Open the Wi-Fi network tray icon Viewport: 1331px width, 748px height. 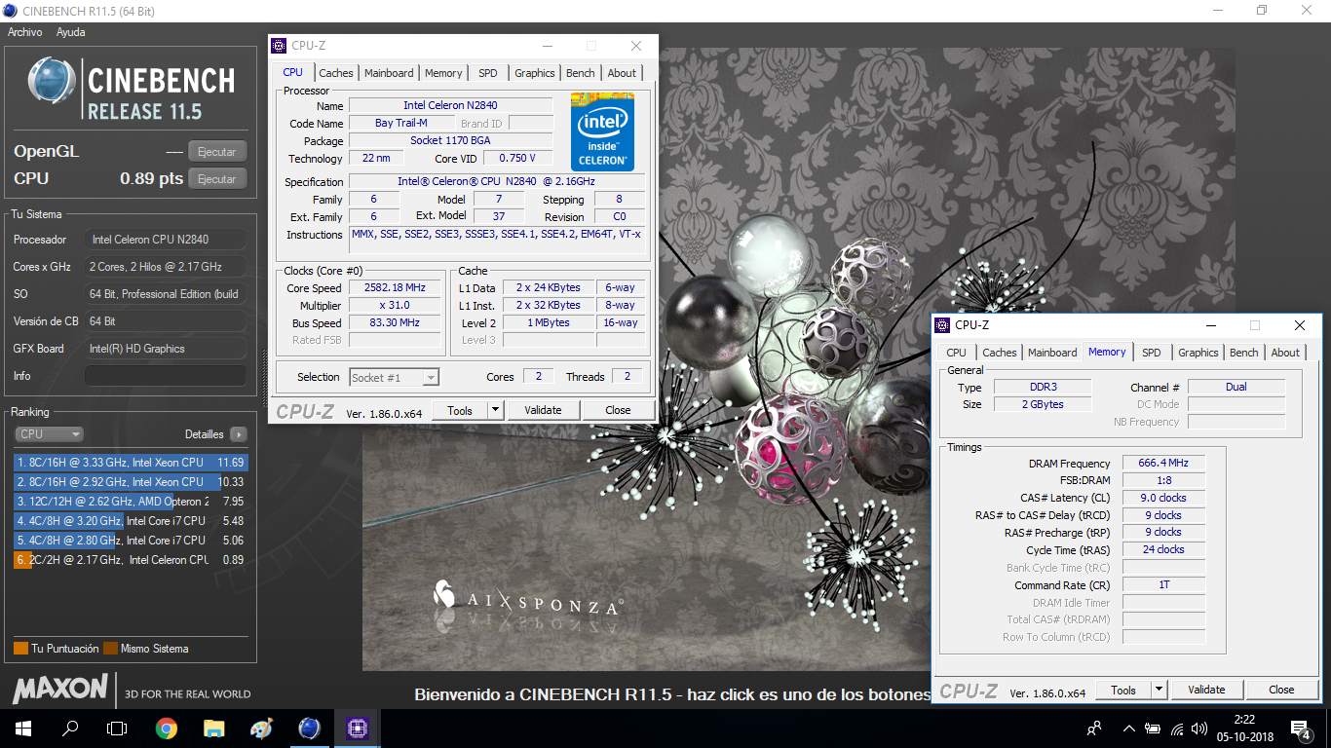(x=1177, y=728)
